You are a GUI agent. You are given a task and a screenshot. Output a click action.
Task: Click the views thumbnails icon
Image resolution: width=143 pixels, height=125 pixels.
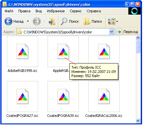(x=111, y=21)
